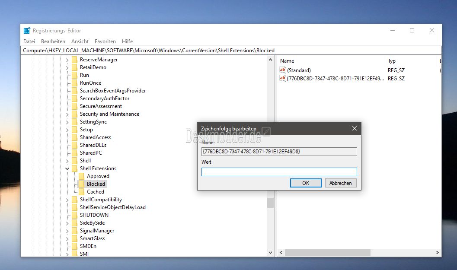Click the SMDEn folder icon
Viewport: 457px width, 270px height.
coord(75,246)
